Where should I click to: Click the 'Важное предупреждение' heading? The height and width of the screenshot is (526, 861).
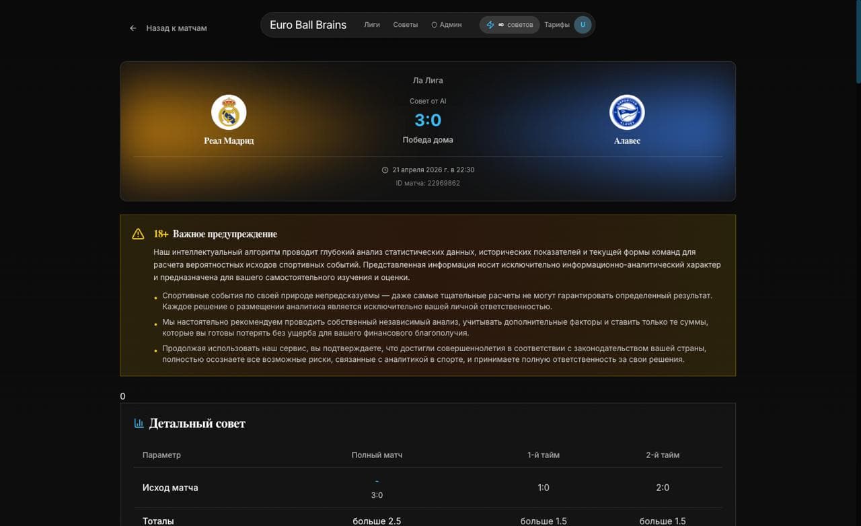click(225, 234)
